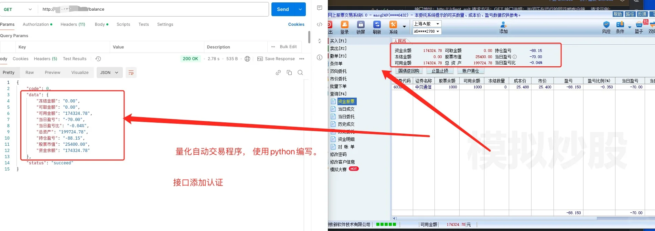Viewport: 655px width, 231px height.
Task: Click the link icon above response body
Action: coord(278,73)
